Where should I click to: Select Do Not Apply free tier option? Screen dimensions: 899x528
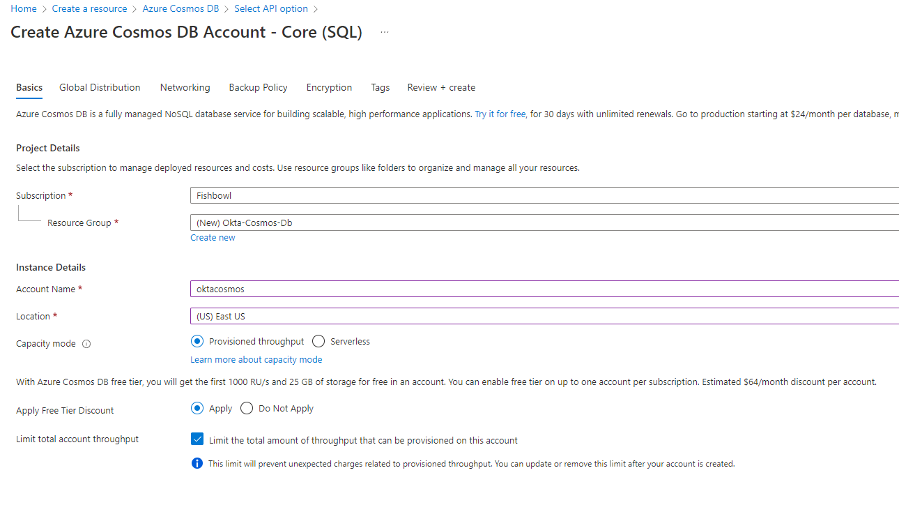click(x=247, y=409)
